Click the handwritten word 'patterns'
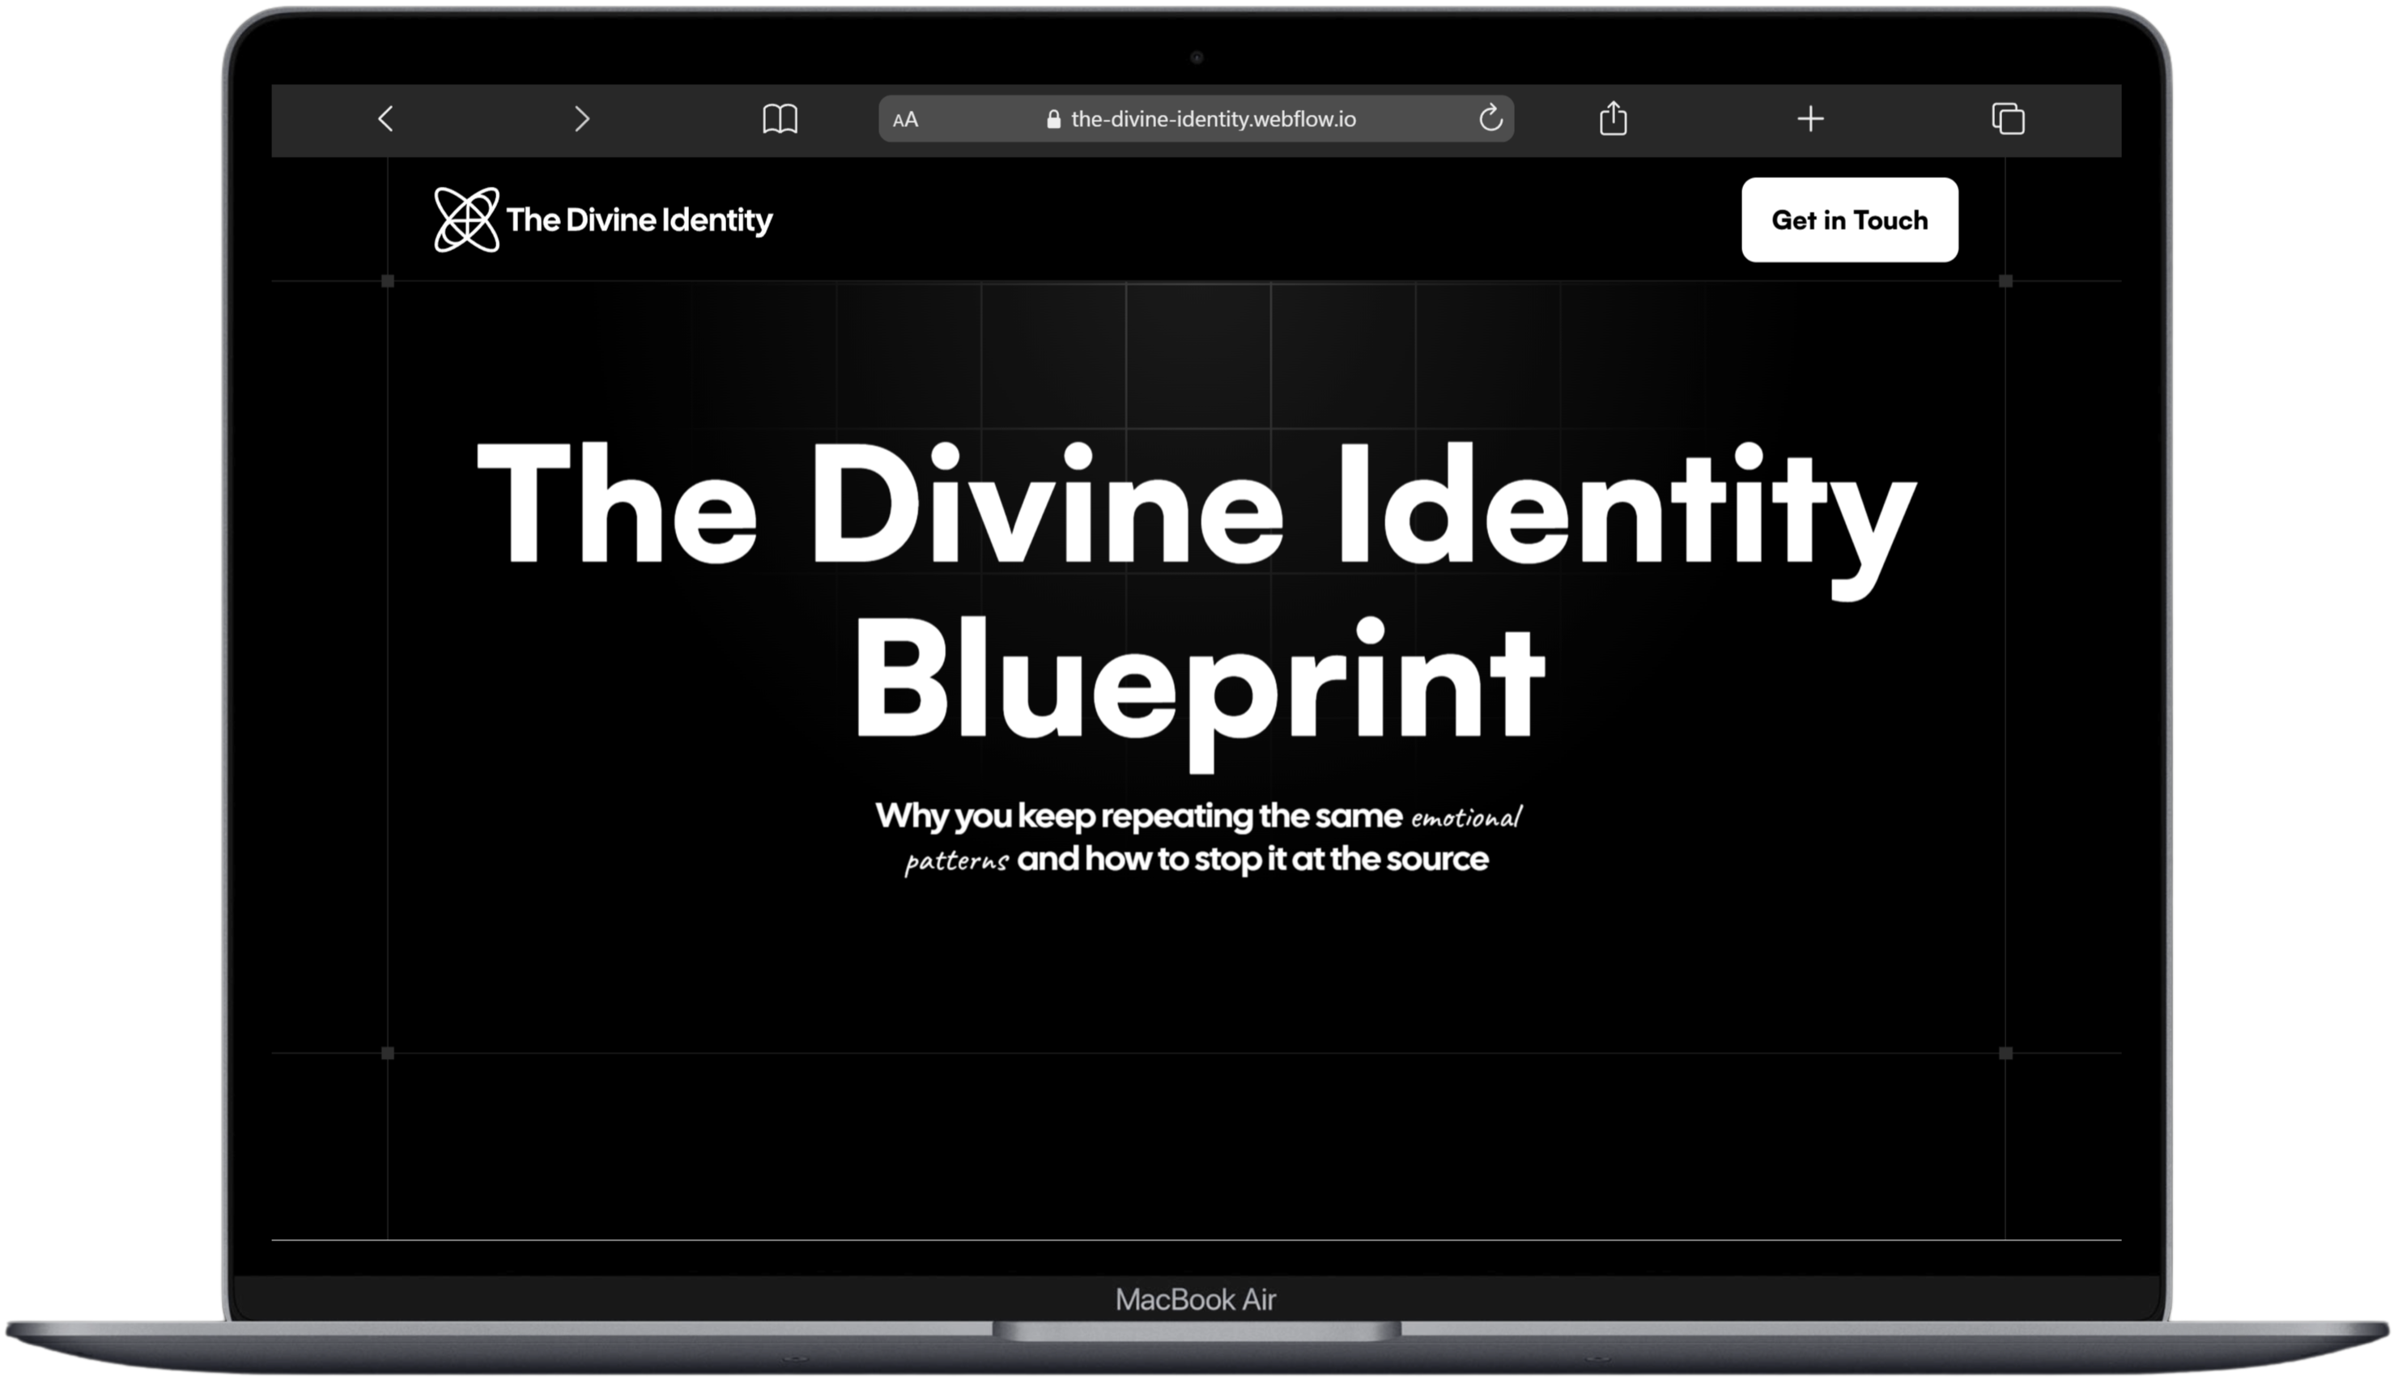Viewport: 2394px width, 1377px height. (x=956, y=861)
